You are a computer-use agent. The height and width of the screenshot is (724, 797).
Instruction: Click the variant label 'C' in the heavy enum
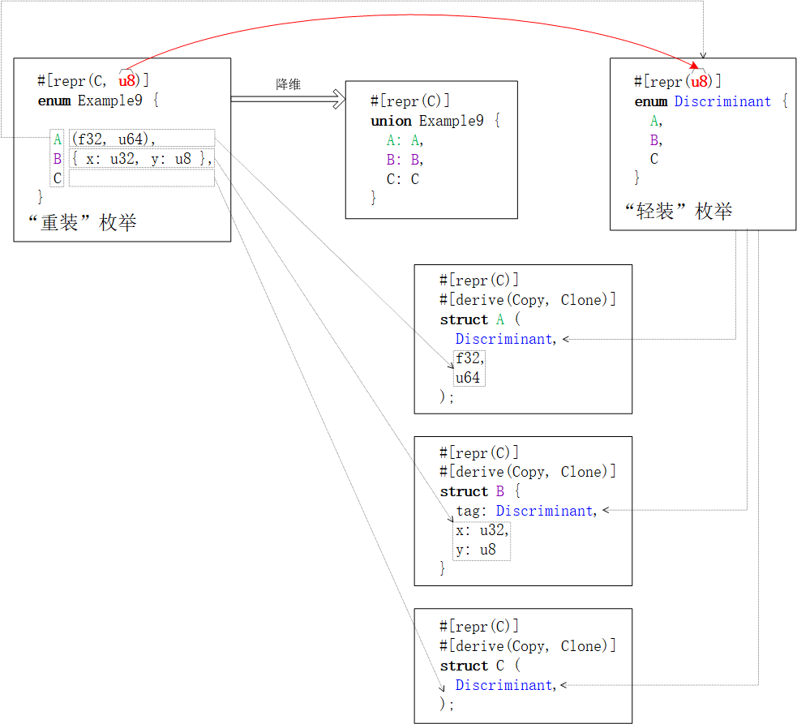[x=58, y=178]
